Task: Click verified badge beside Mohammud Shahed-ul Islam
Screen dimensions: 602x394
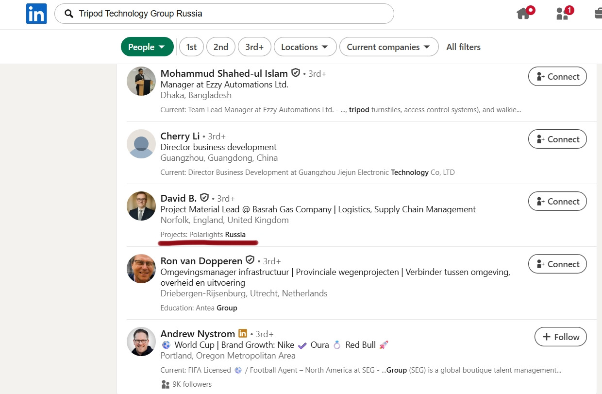Action: (x=296, y=73)
